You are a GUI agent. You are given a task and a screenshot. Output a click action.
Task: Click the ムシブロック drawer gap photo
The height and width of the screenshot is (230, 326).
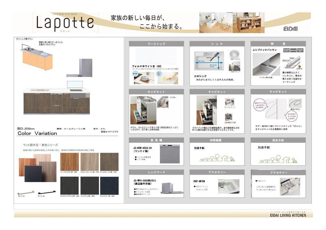point(266,64)
